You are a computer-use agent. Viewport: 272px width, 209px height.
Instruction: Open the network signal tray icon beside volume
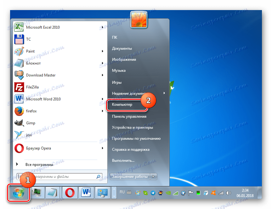(x=221, y=193)
